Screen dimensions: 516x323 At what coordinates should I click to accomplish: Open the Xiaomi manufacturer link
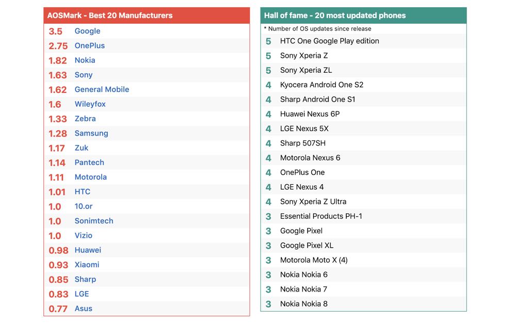tap(87, 265)
